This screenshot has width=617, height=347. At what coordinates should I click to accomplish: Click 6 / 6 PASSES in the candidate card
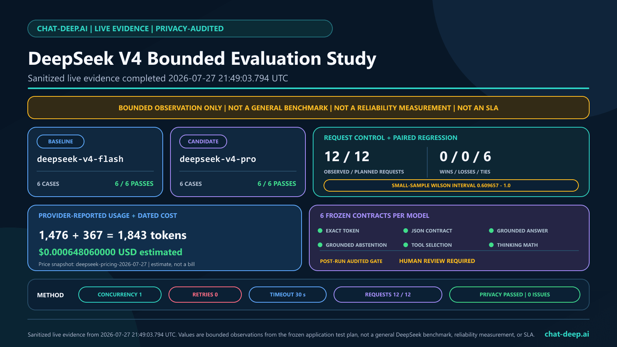pos(277,184)
